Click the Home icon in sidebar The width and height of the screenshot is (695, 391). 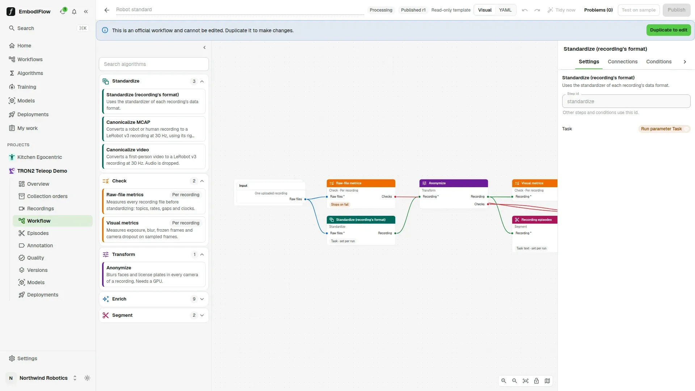12,46
